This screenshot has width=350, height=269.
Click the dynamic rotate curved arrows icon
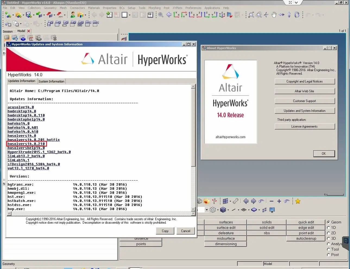coord(297,15)
